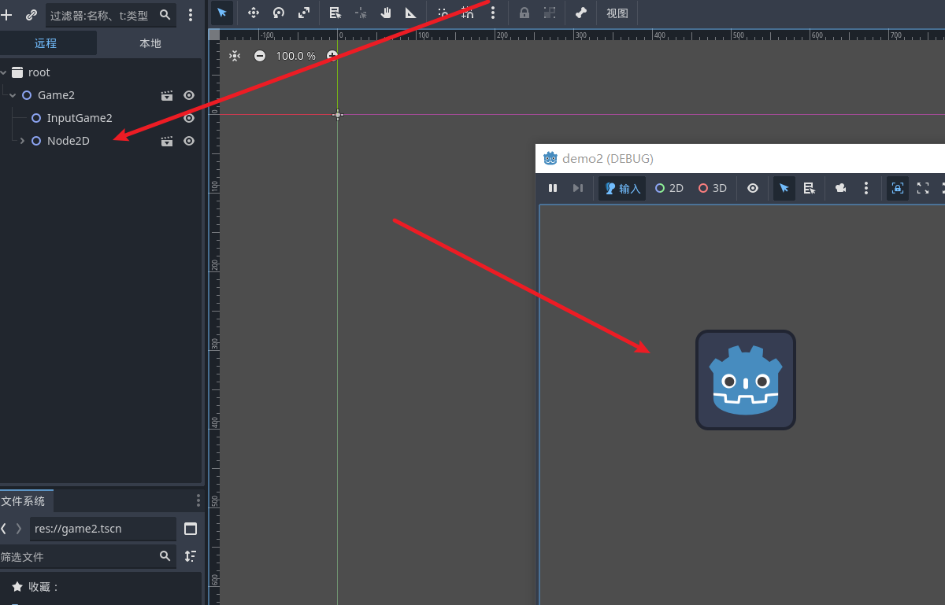Open the 视图 view menu

coord(617,13)
